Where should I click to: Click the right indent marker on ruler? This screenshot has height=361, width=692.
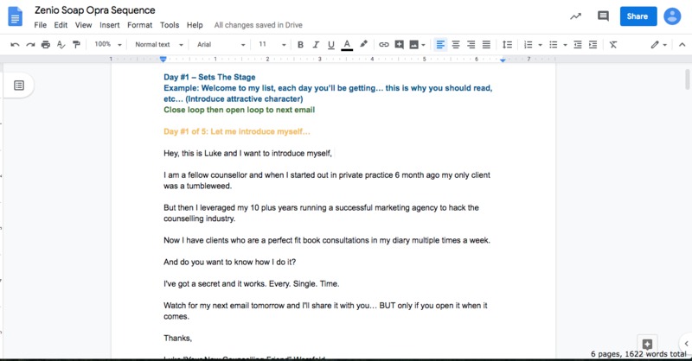503,60
